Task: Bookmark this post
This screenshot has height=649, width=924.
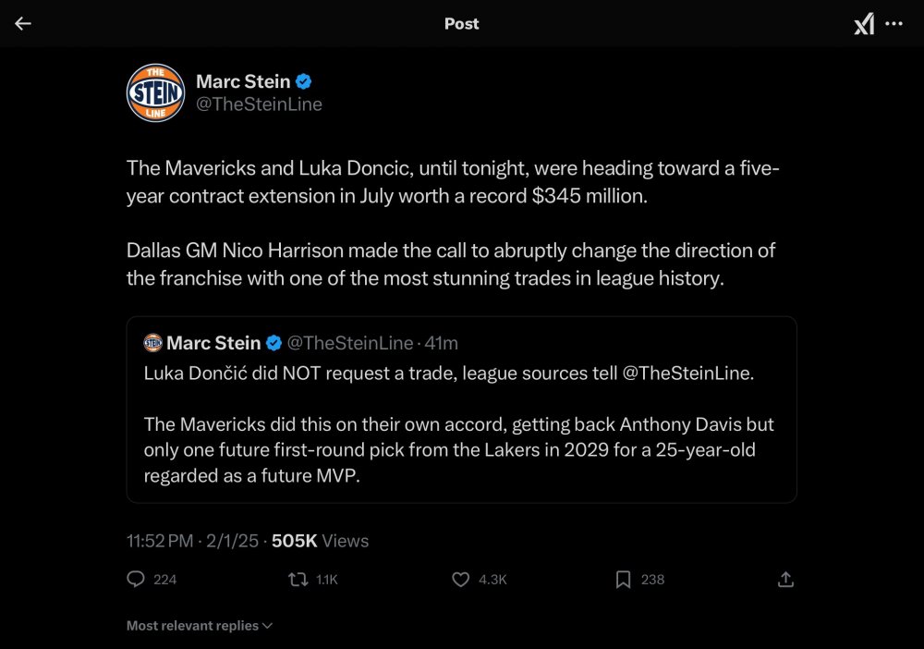Action: [x=623, y=579]
